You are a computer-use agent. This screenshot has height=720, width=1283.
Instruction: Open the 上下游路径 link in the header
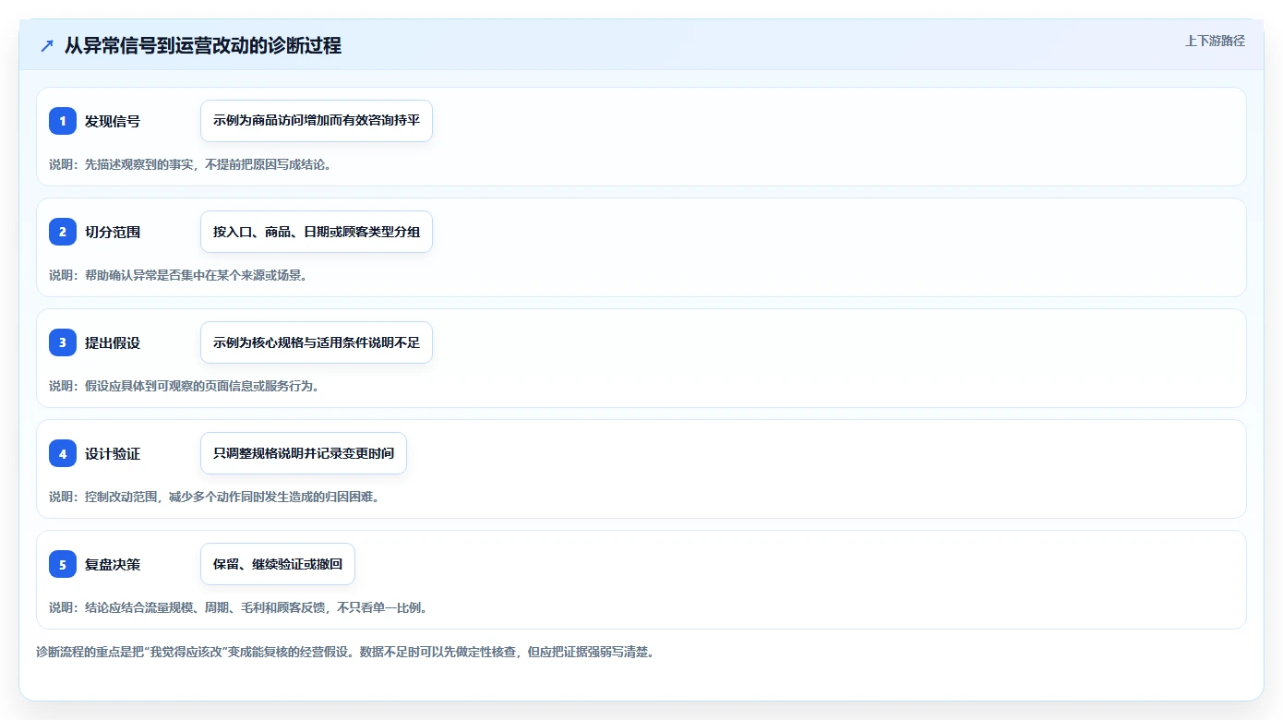tap(1215, 41)
